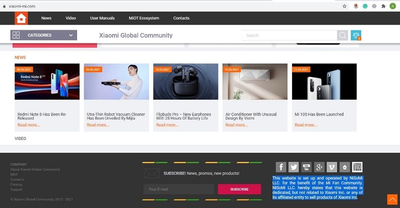The height and width of the screenshot is (208, 400).
Task: Open the compare scales icon
Action: tap(356, 35)
